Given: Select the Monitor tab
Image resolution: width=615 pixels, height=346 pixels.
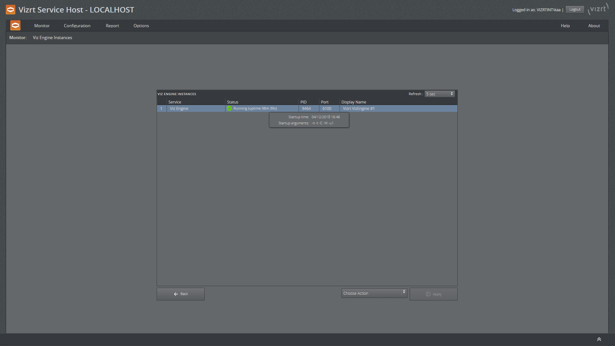Looking at the screenshot, I should click(x=43, y=26).
